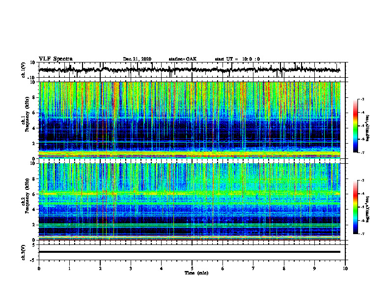Click the ch.1 voltage waveform trace
This screenshot has width=389, height=301.
click(189, 70)
